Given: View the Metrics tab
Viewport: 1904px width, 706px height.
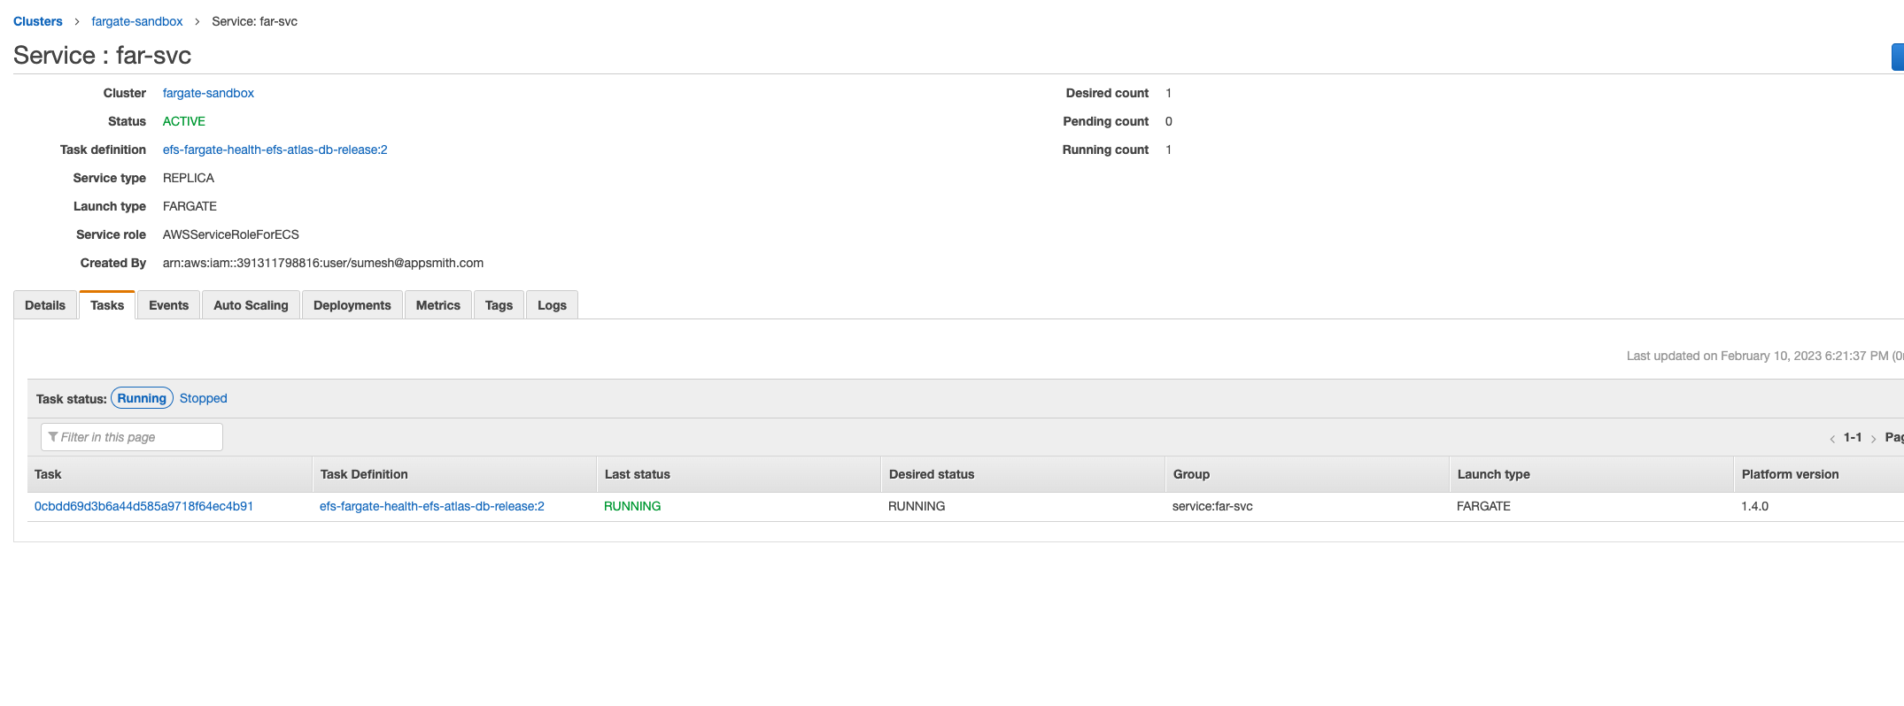Looking at the screenshot, I should click(x=437, y=305).
